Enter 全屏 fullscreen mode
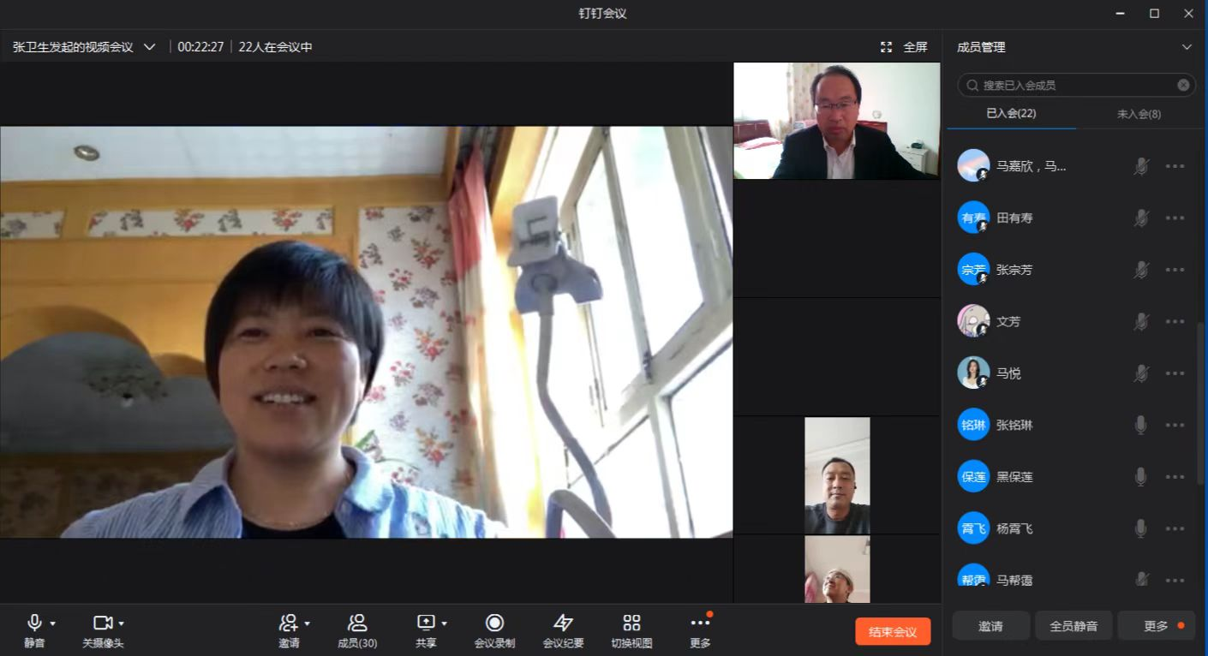The width and height of the screenshot is (1208, 656). click(904, 47)
